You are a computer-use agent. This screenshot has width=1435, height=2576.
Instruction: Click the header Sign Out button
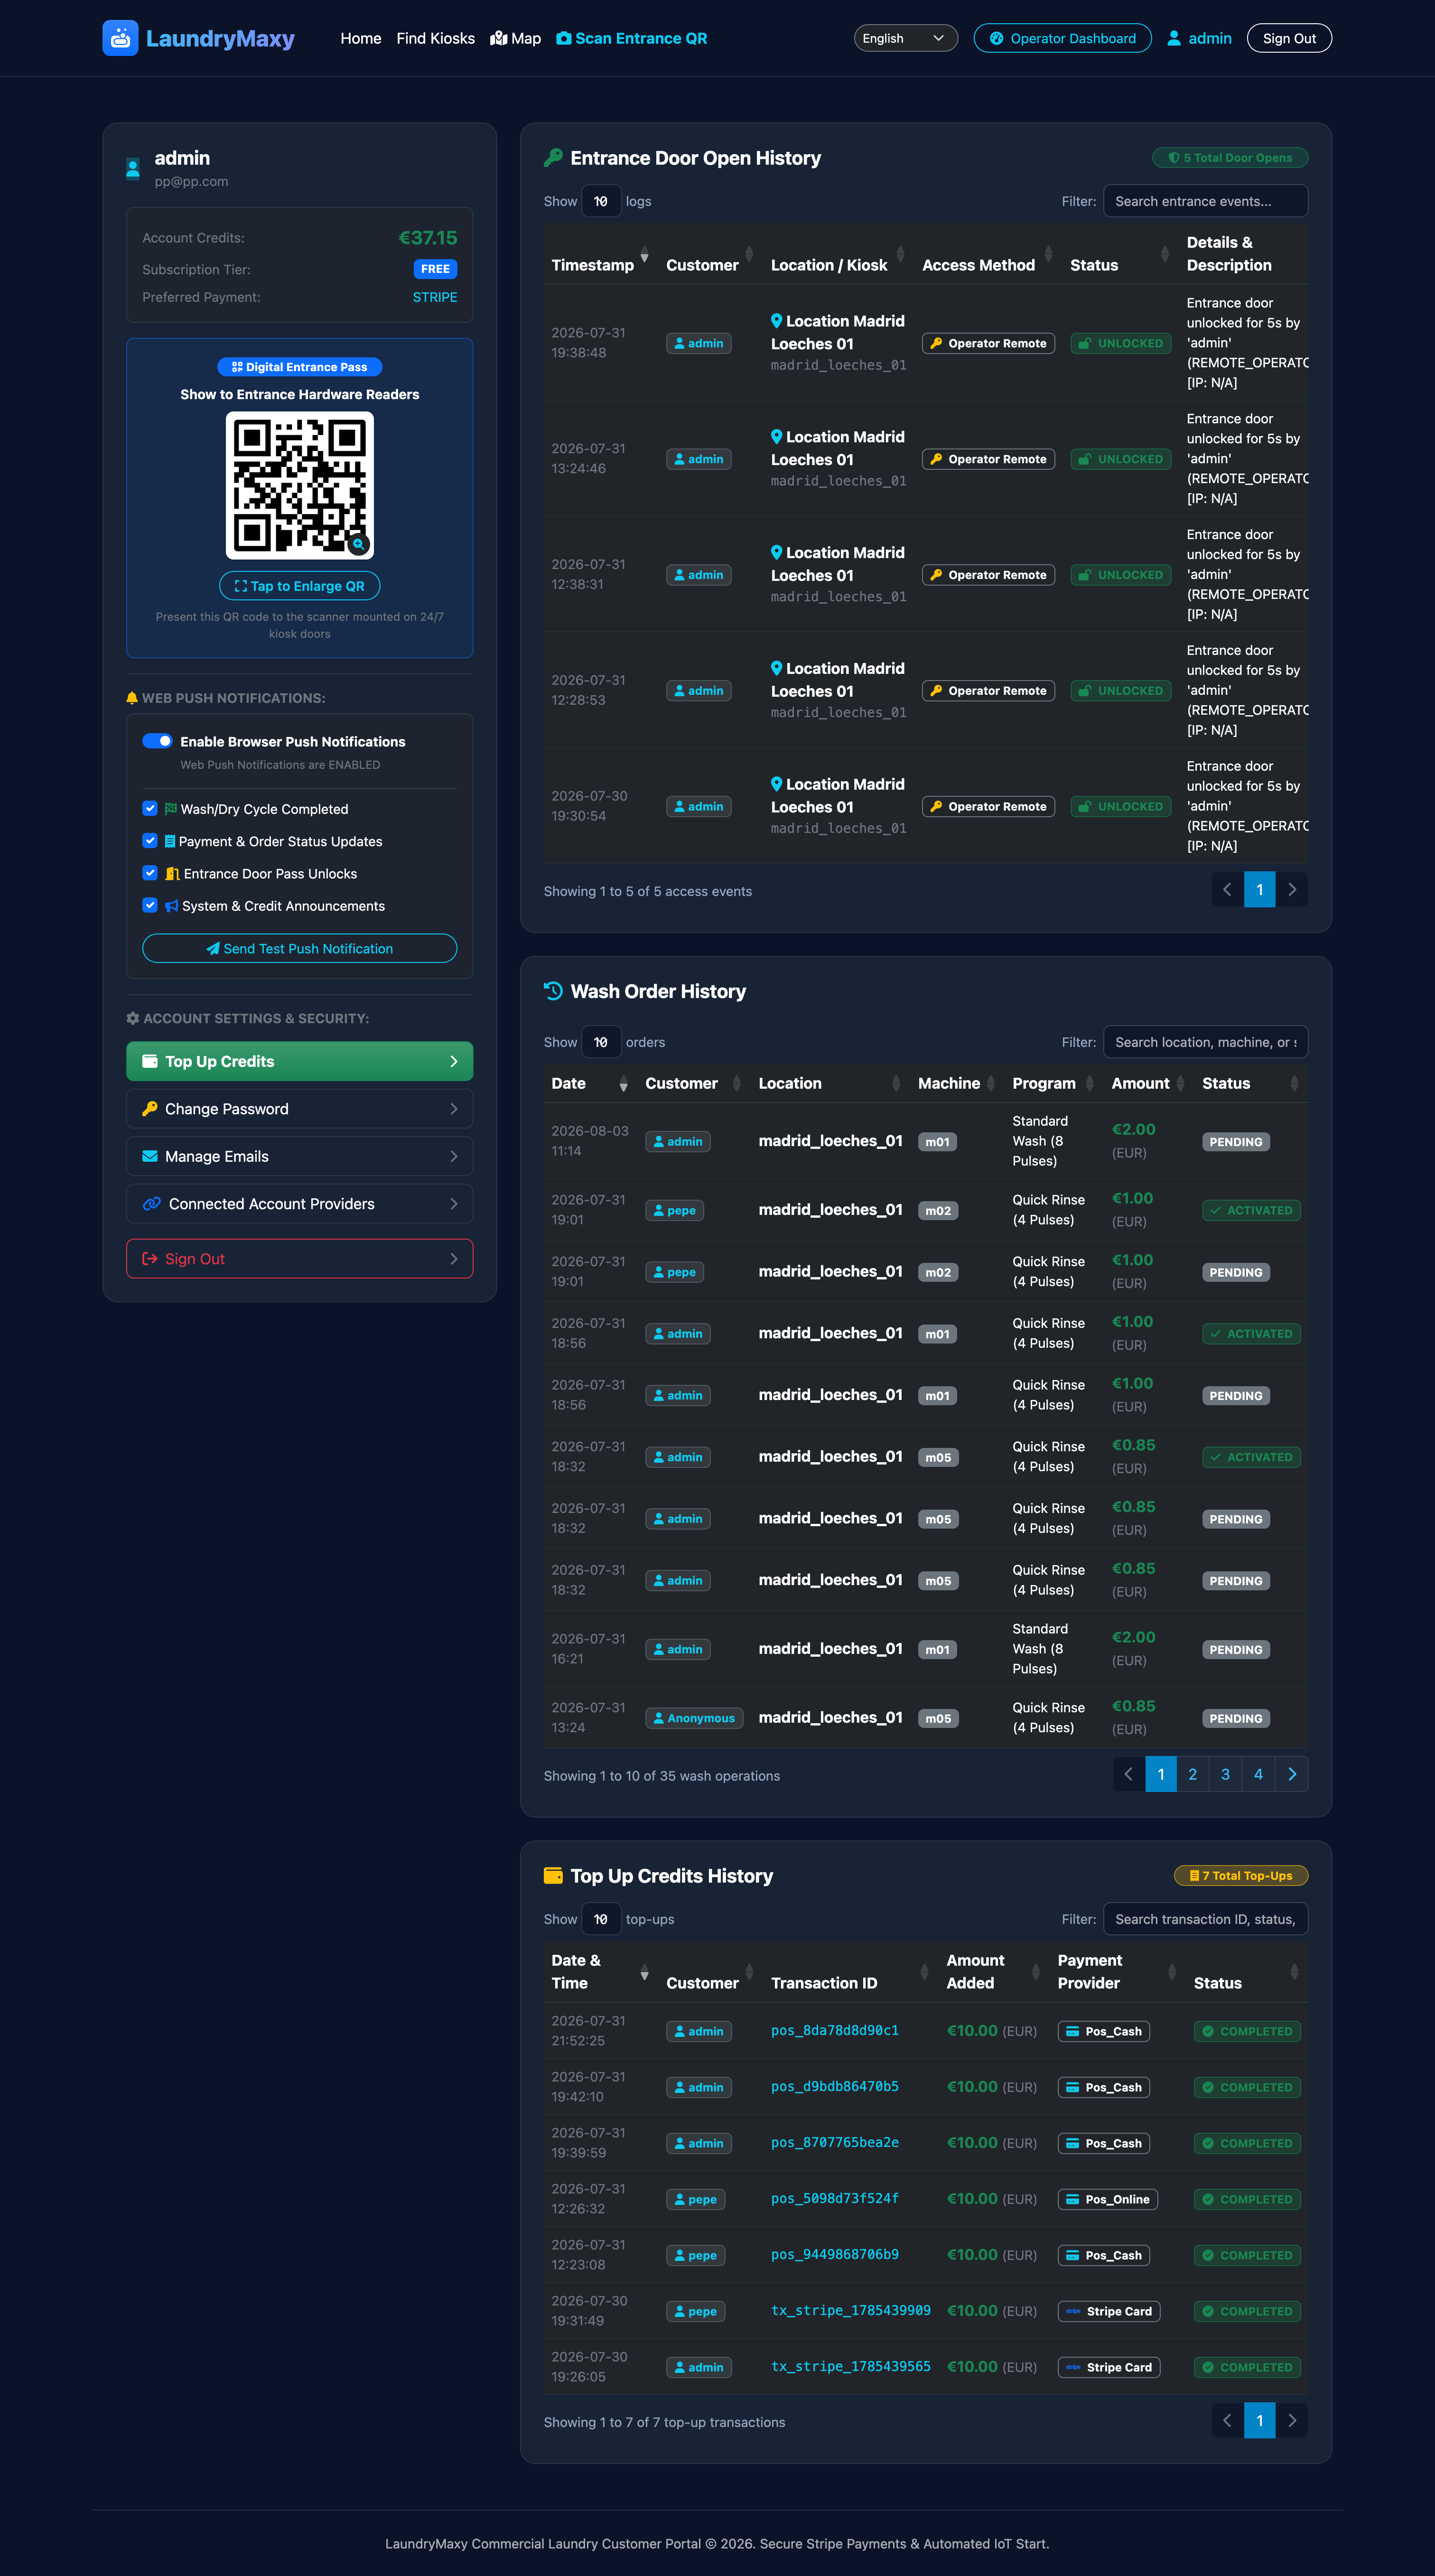(x=1289, y=38)
